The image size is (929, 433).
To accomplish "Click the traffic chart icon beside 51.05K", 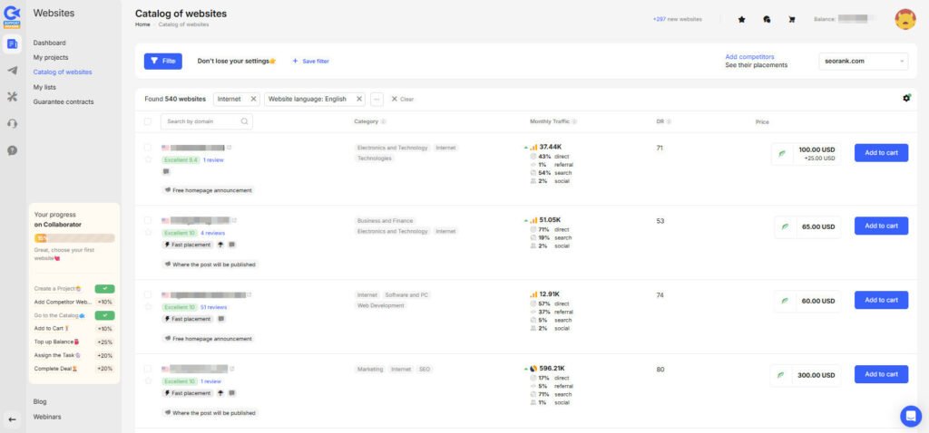I will pyautogui.click(x=533, y=220).
